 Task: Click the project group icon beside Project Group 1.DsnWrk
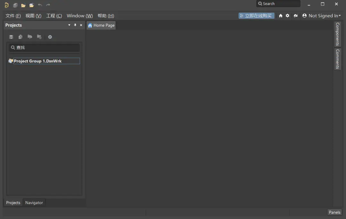(x=10, y=61)
